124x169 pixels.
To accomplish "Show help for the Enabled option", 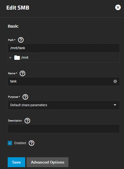I will pyautogui.click(x=31, y=143).
